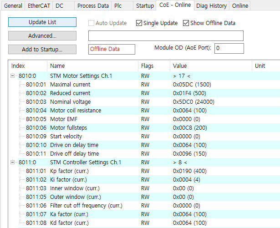Click value 0x05DC (1500)
The image size is (280, 228).
[192, 85]
